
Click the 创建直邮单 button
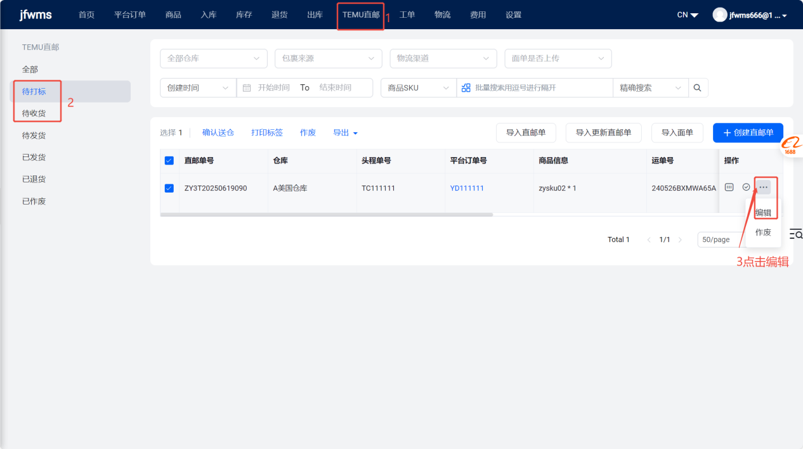(x=748, y=133)
